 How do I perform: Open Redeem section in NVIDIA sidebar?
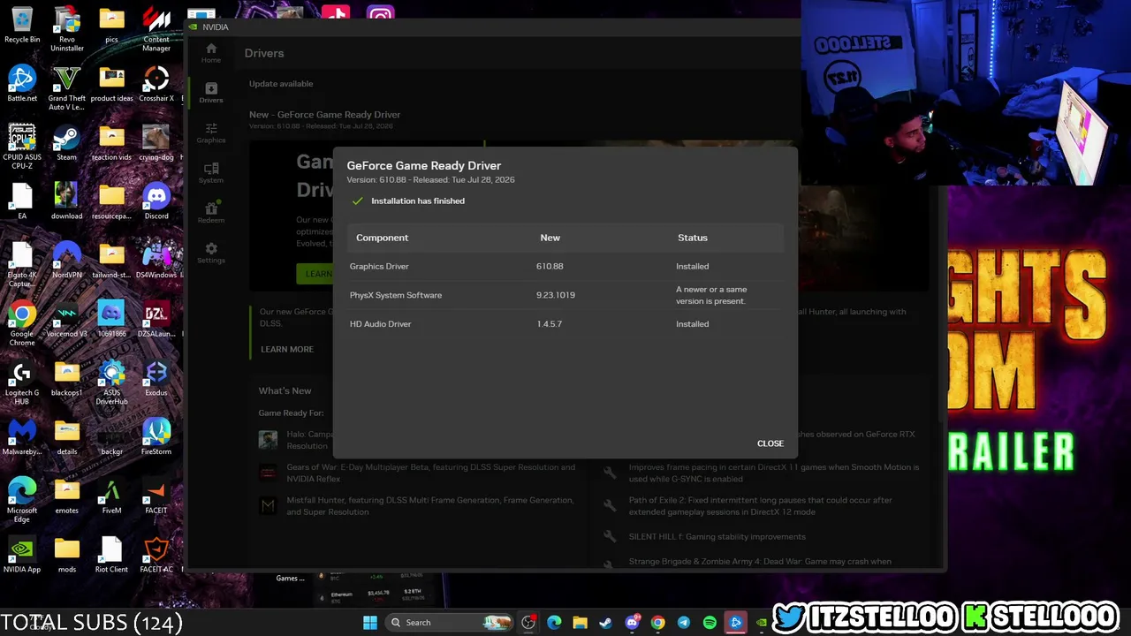211,212
